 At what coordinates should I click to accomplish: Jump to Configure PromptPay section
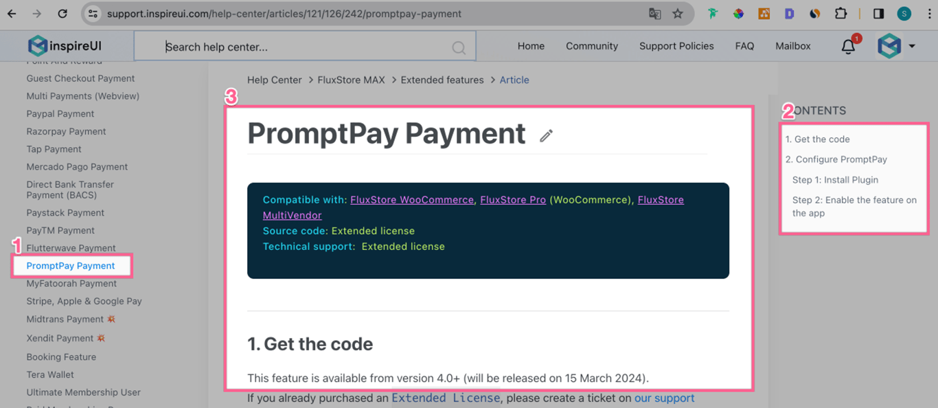tap(836, 159)
